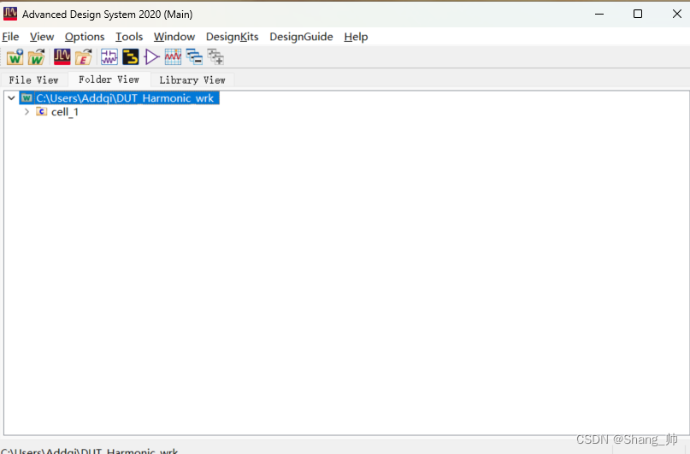This screenshot has height=454, width=690.
Task: Open the Options menu
Action: click(85, 37)
